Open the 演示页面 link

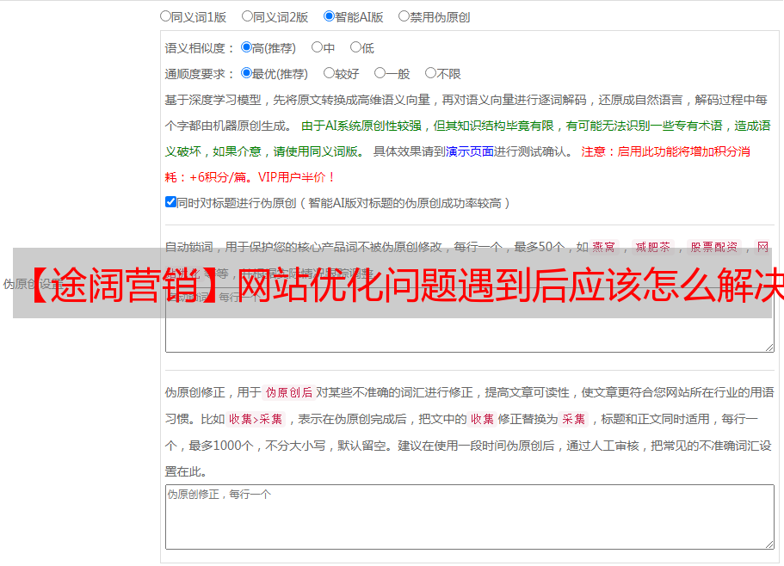470,151
